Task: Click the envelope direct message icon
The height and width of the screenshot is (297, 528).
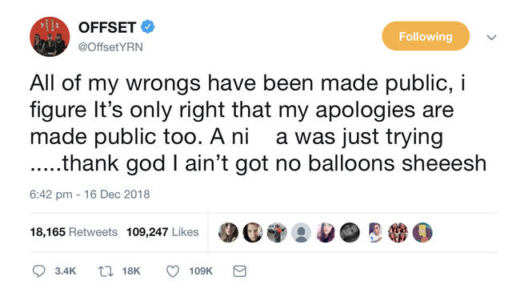Action: (240, 271)
